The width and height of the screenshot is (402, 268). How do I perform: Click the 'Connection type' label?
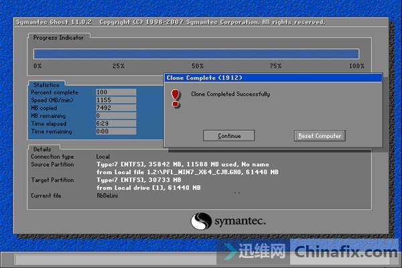(x=52, y=156)
